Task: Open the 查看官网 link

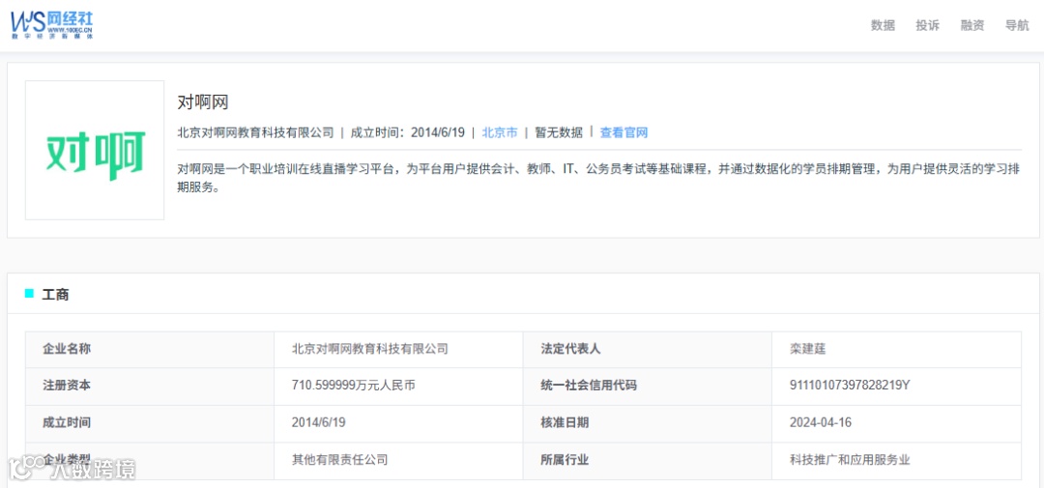Action: coord(623,131)
